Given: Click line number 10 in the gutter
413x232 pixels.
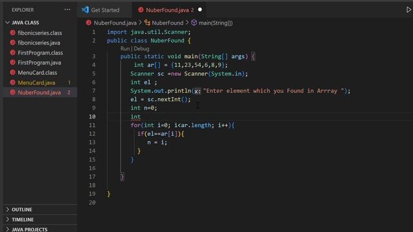Looking at the screenshot, I should [92, 117].
